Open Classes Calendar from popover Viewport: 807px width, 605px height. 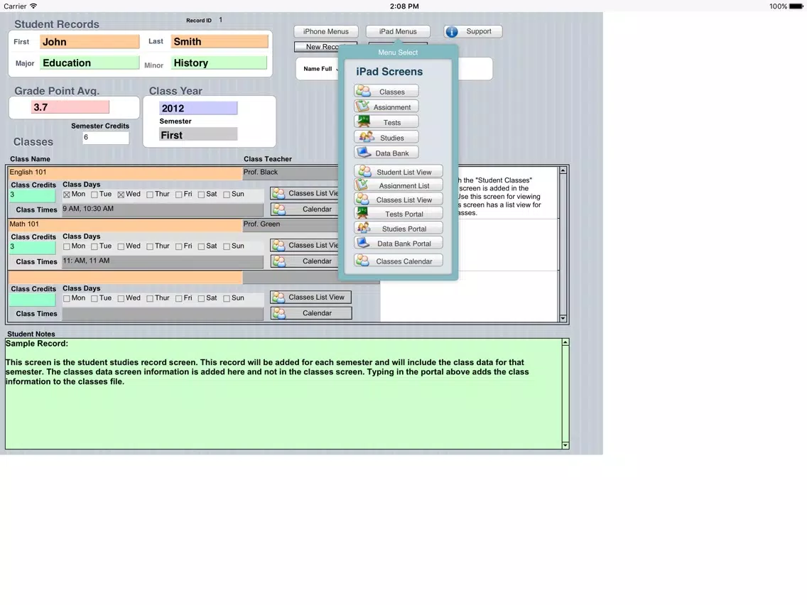(399, 261)
